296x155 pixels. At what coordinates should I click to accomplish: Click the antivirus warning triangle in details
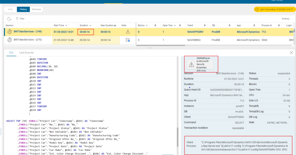191,65
